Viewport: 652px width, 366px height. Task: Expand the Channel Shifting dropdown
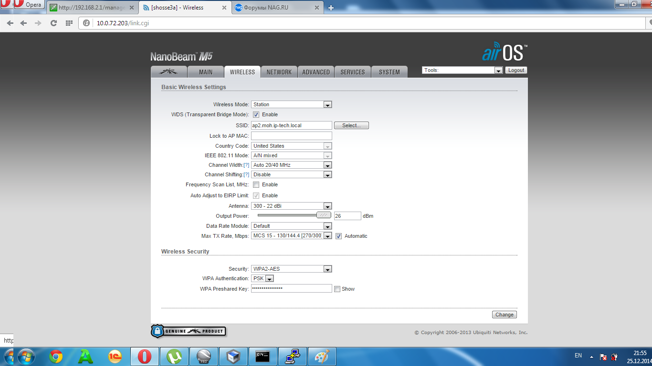(292, 174)
